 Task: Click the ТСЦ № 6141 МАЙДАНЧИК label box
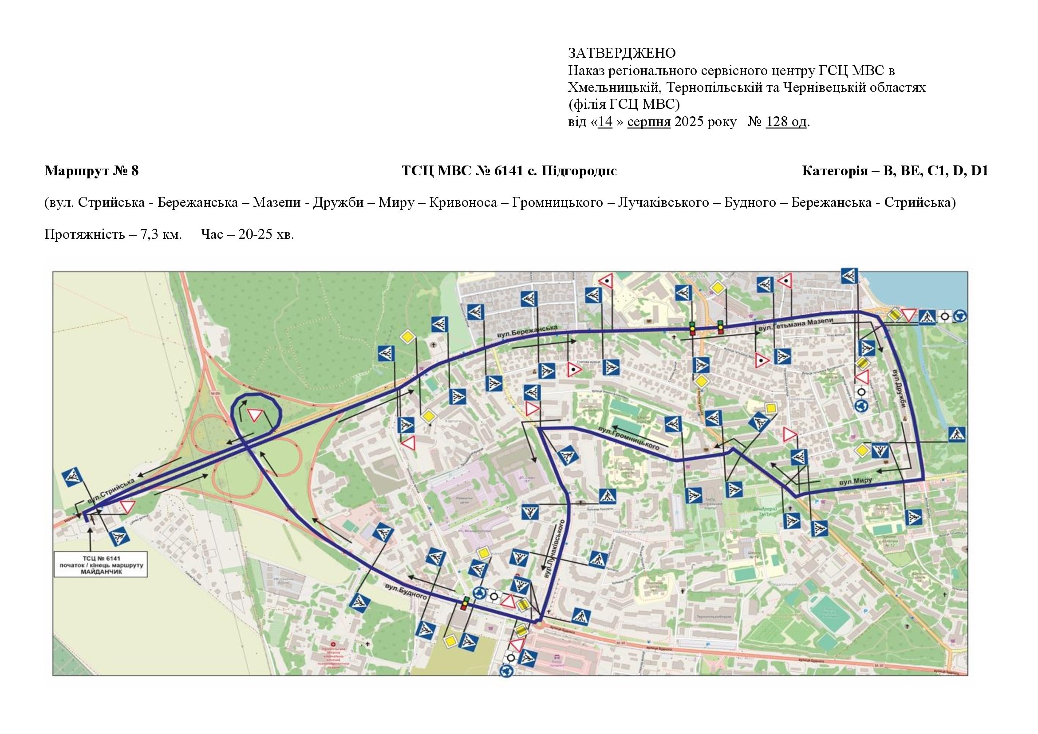101,565
